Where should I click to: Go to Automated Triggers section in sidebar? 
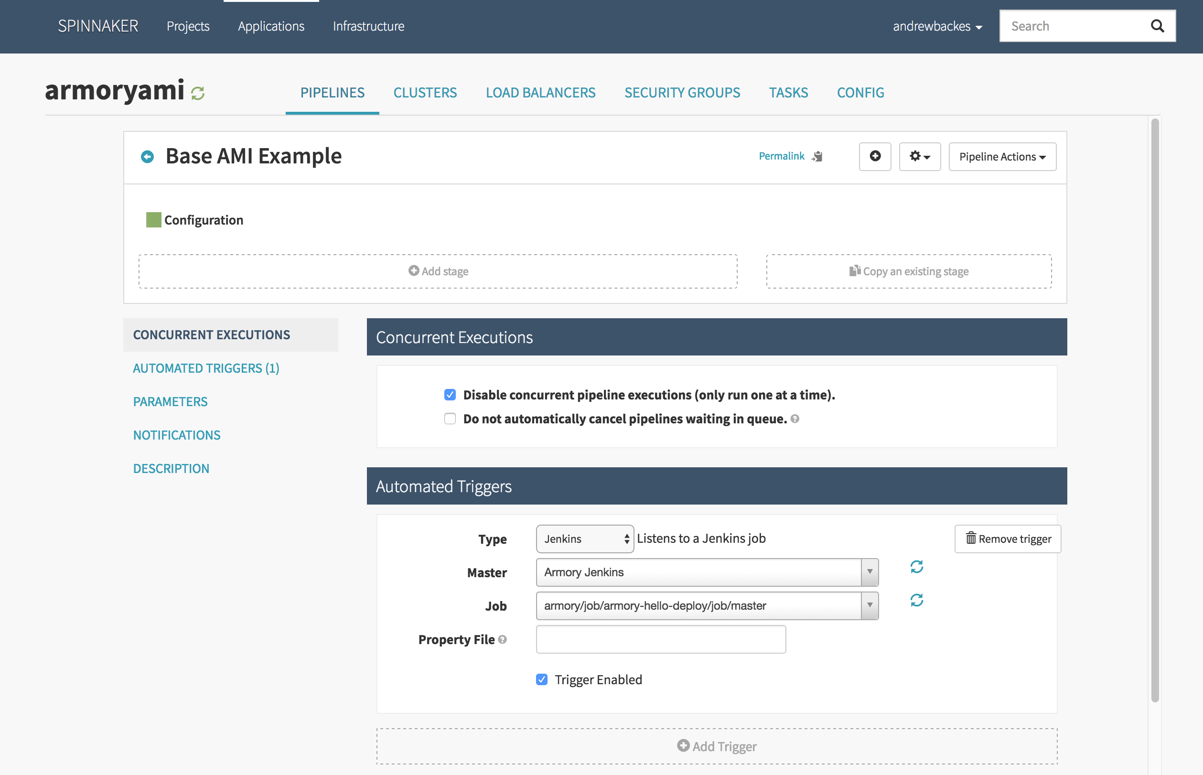pyautogui.click(x=206, y=368)
